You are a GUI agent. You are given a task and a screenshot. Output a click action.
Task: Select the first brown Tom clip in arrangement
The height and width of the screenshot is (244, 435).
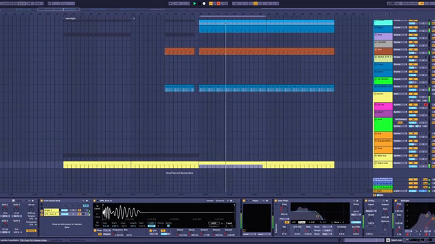coord(179,52)
